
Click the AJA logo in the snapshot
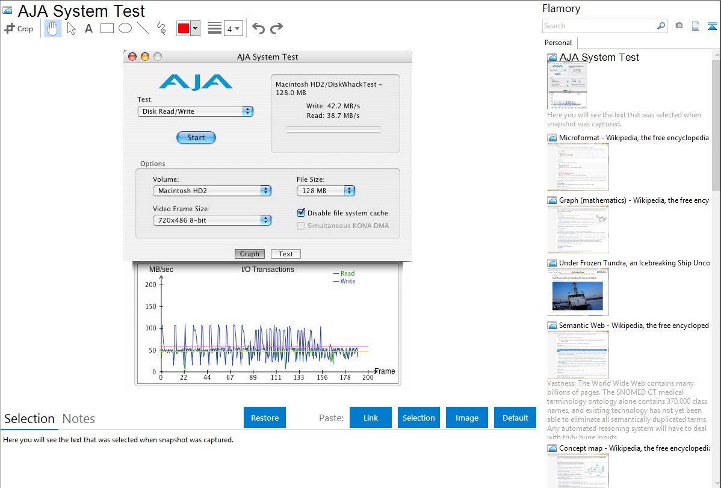point(196,82)
